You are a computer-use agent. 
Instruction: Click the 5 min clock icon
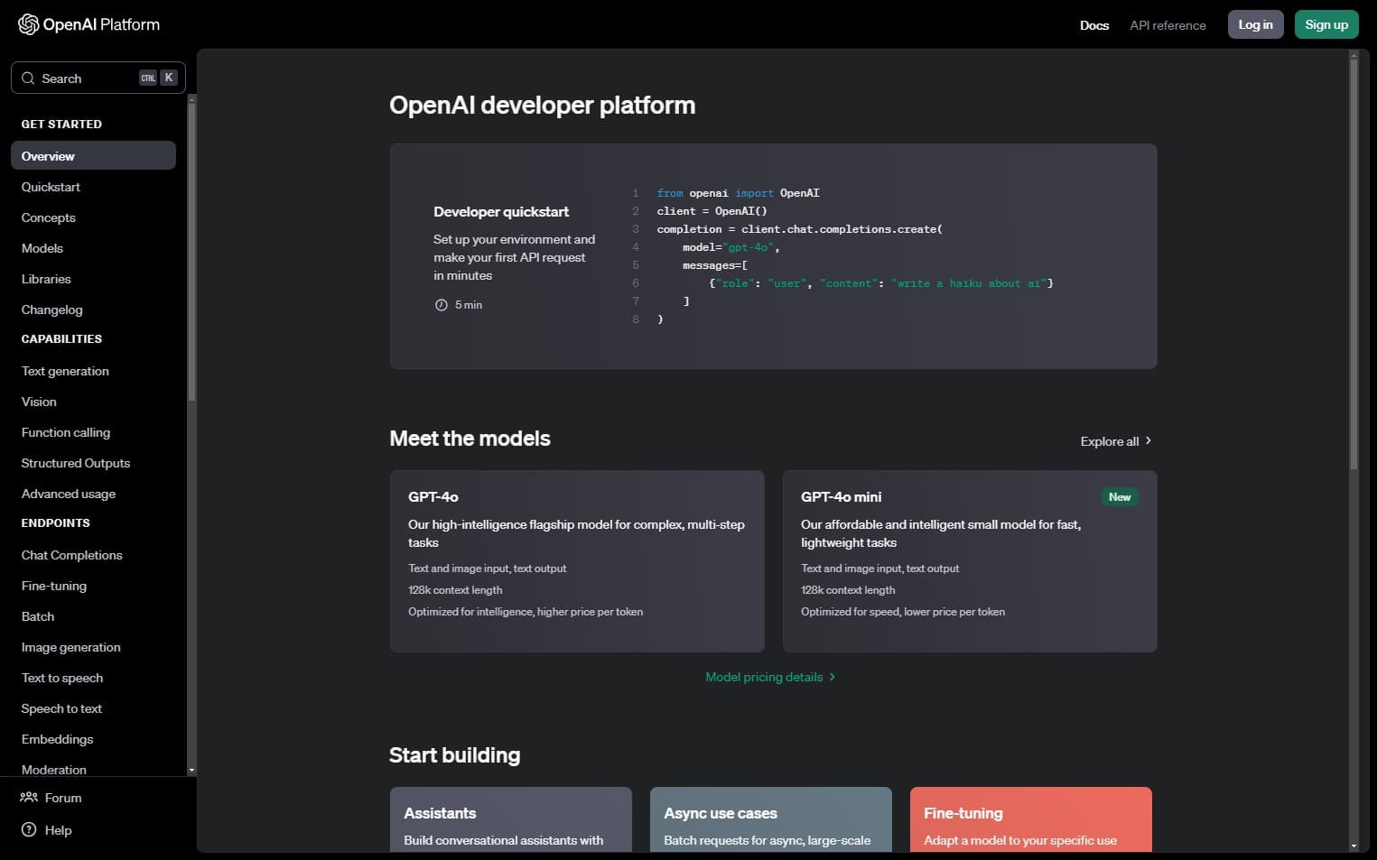tap(442, 305)
